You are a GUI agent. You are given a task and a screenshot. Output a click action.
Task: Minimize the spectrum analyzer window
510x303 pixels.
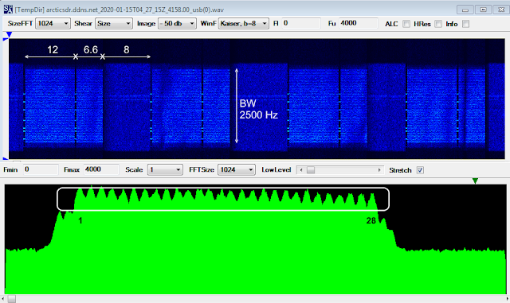click(x=465, y=10)
